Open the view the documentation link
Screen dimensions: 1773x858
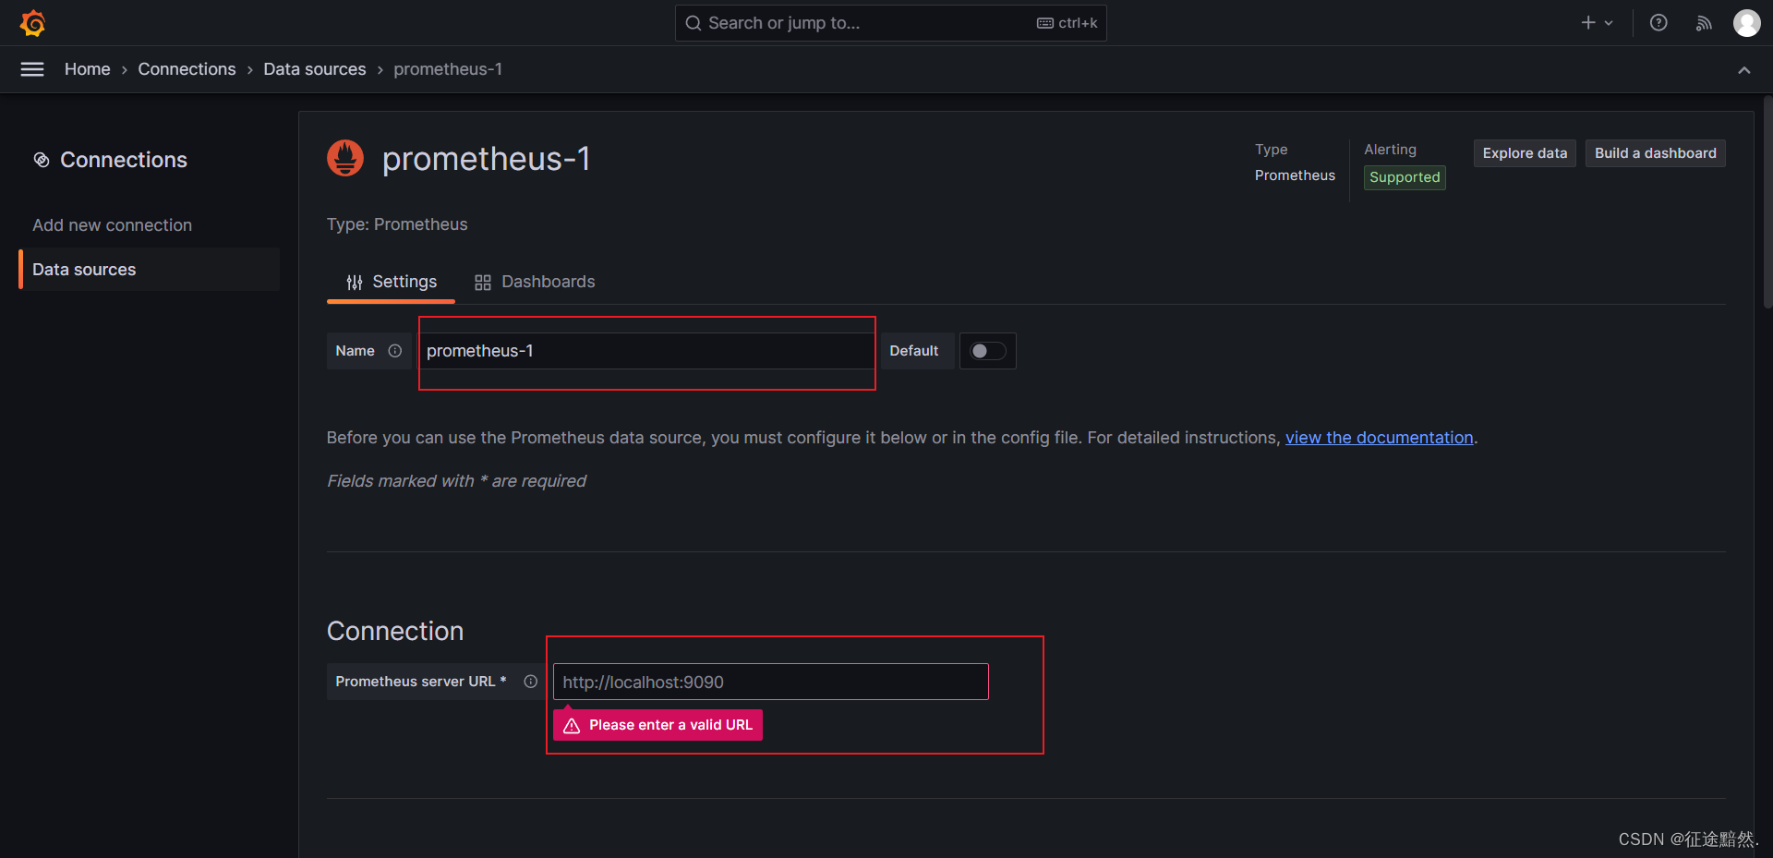[1380, 438]
